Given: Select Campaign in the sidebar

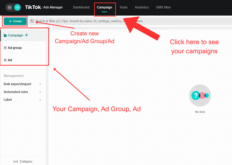Looking at the screenshot, I should tap(23, 35).
